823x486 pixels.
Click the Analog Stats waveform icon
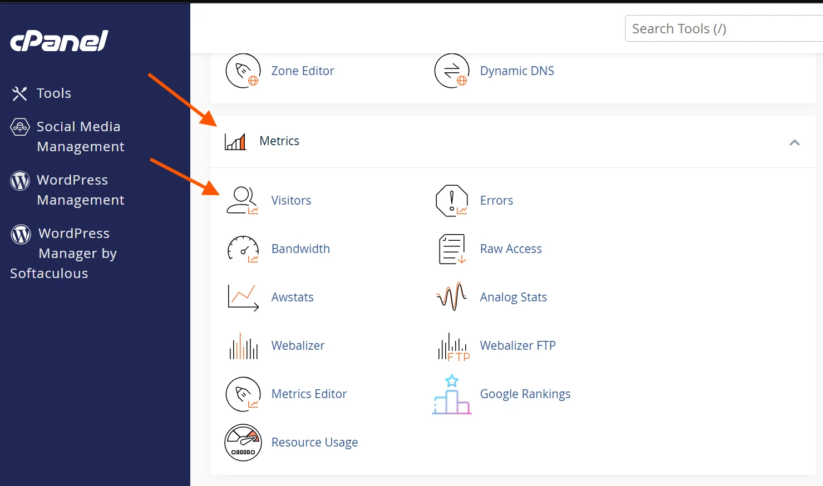click(x=451, y=297)
